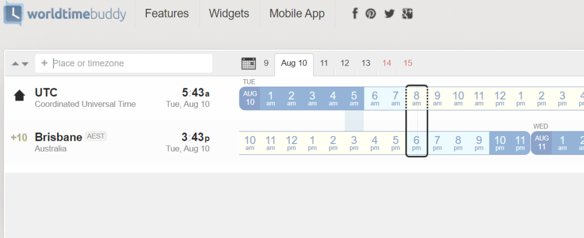Open the Pinterest social icon
Screen dimensions: 584x238
(371, 14)
